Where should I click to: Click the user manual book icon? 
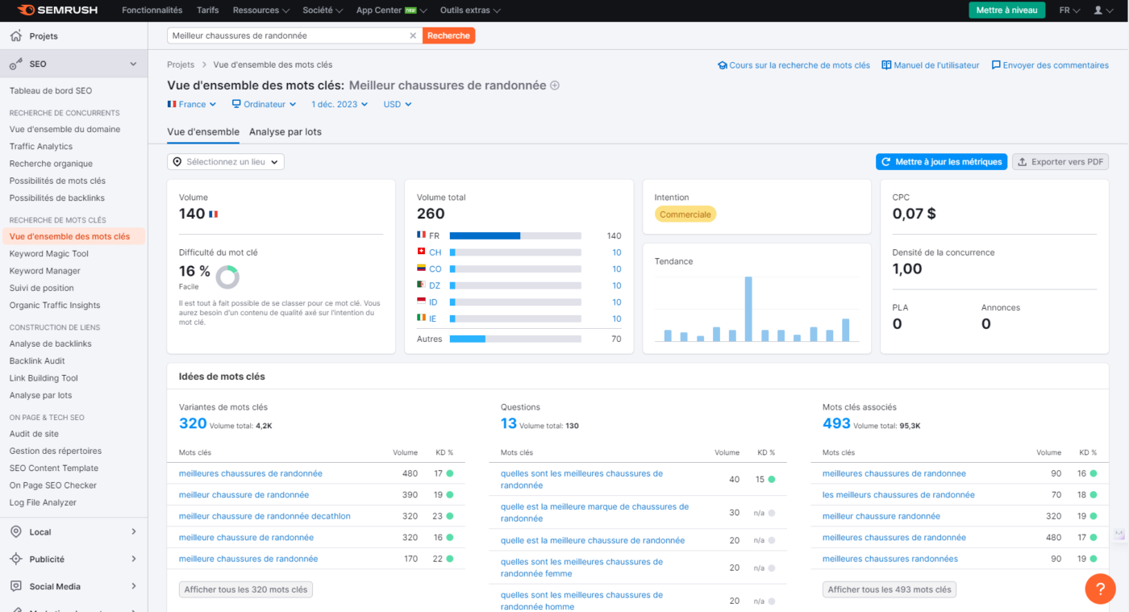(x=886, y=65)
